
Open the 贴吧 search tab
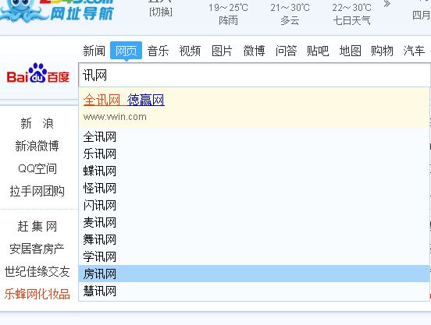[318, 51]
